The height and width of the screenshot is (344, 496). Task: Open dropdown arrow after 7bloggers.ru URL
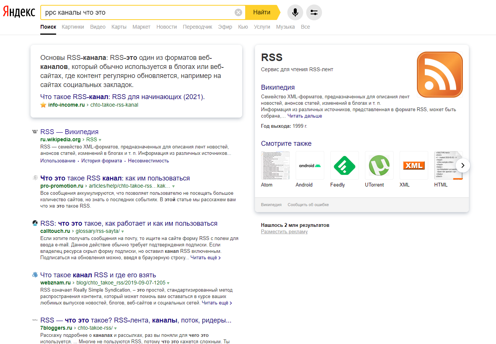115,328
